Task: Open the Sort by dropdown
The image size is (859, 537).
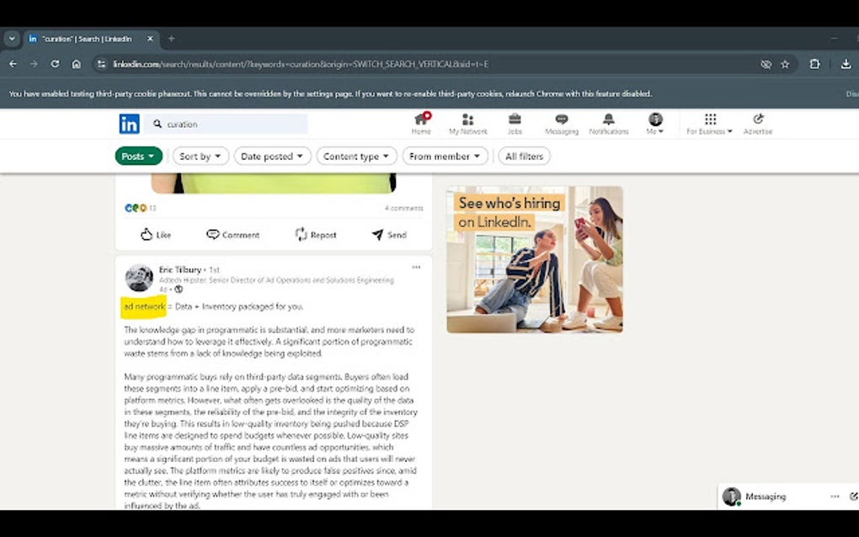Action: click(200, 156)
